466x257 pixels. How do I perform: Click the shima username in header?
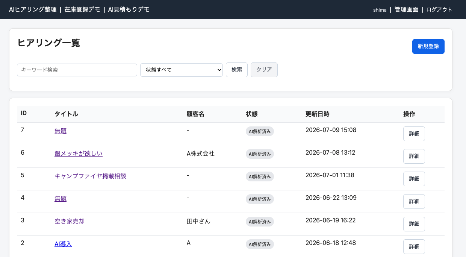pyautogui.click(x=380, y=10)
